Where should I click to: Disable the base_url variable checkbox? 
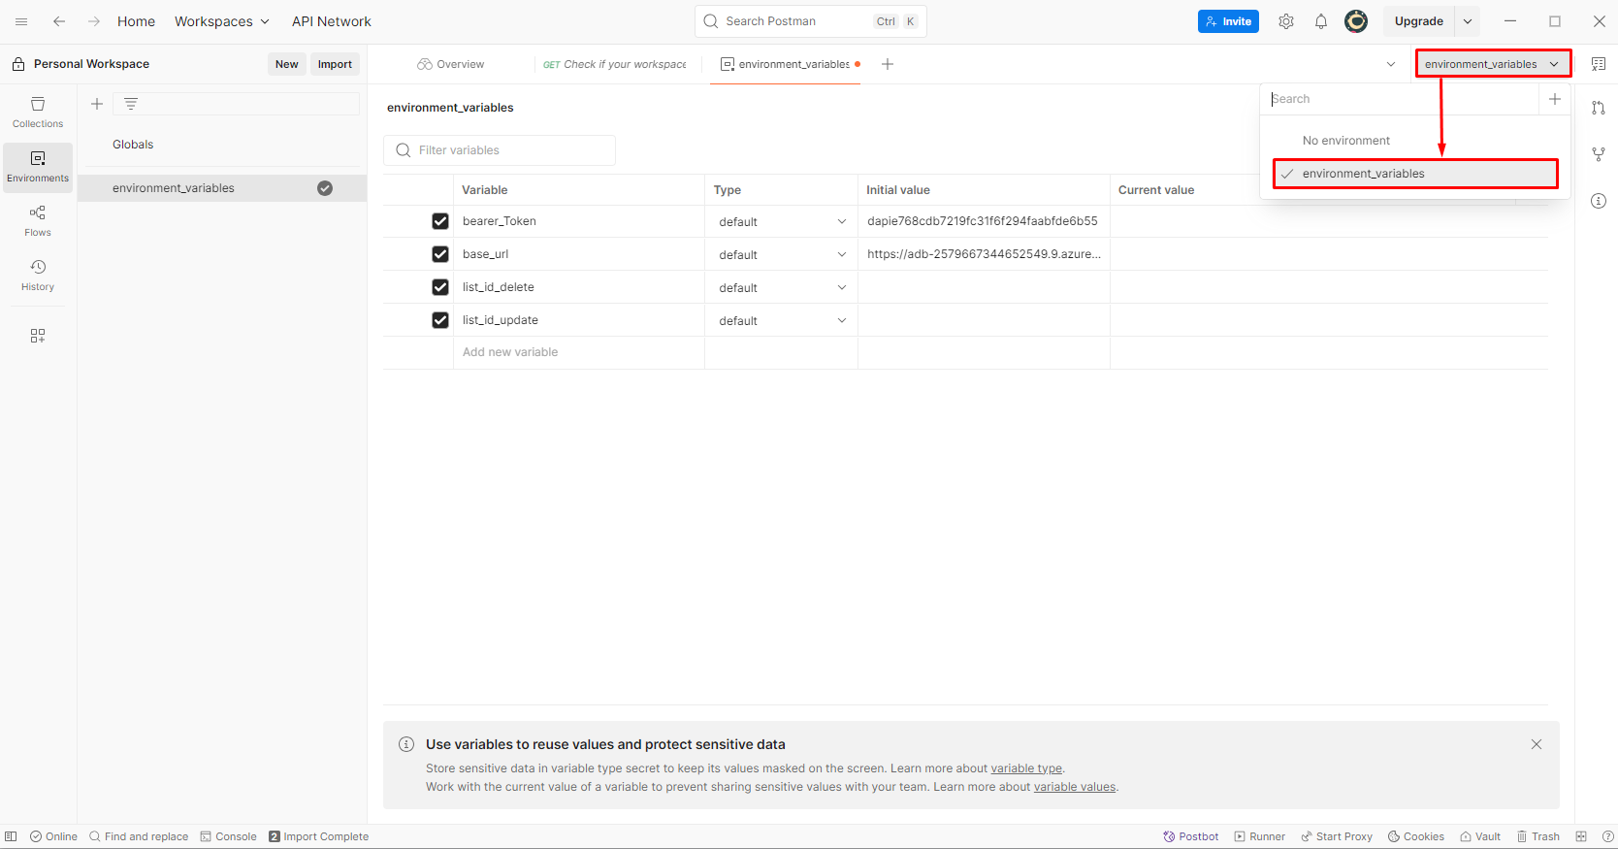coord(440,254)
